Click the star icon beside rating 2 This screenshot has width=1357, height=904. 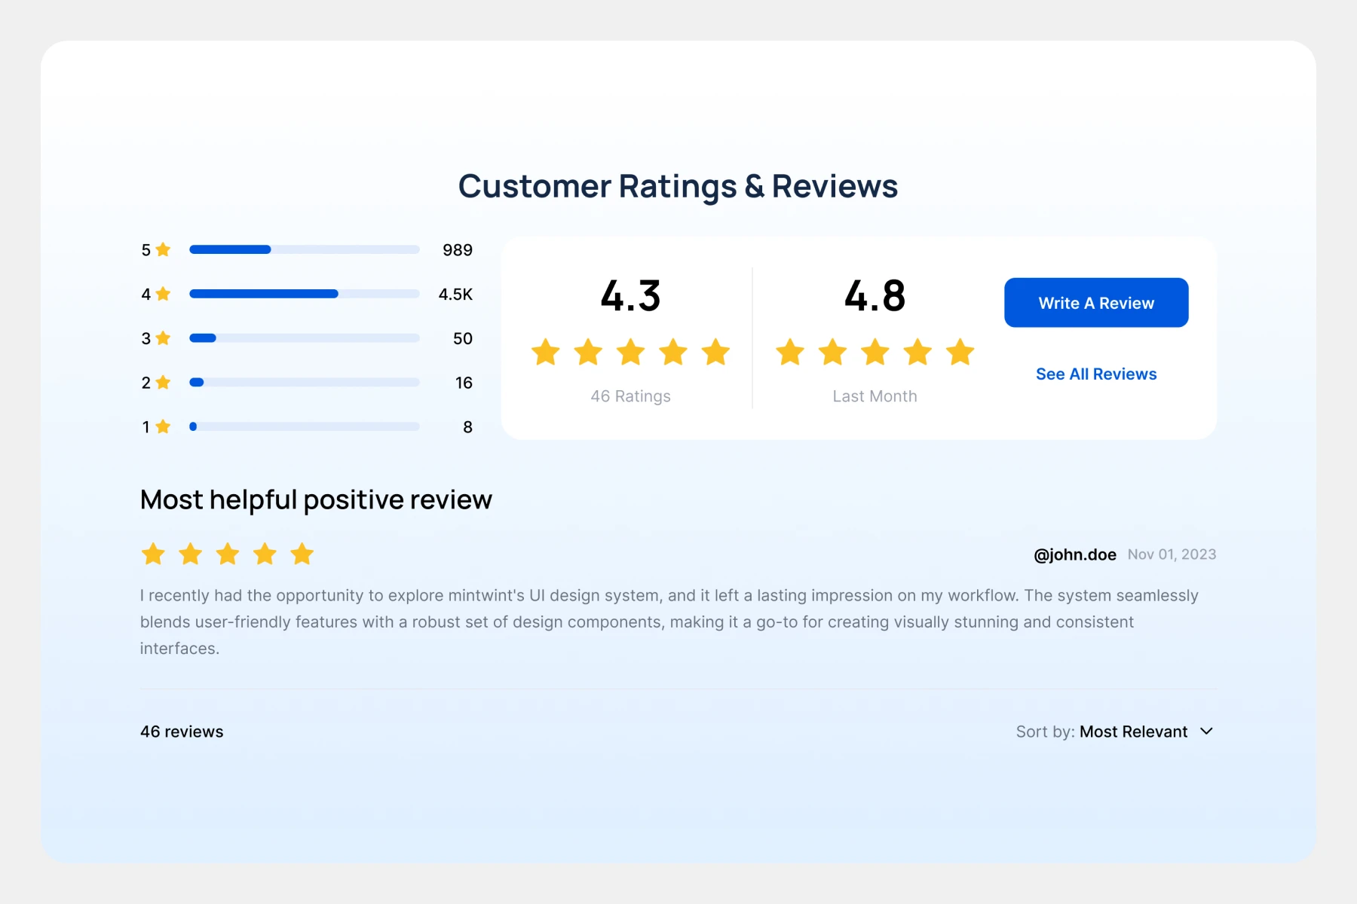(163, 383)
